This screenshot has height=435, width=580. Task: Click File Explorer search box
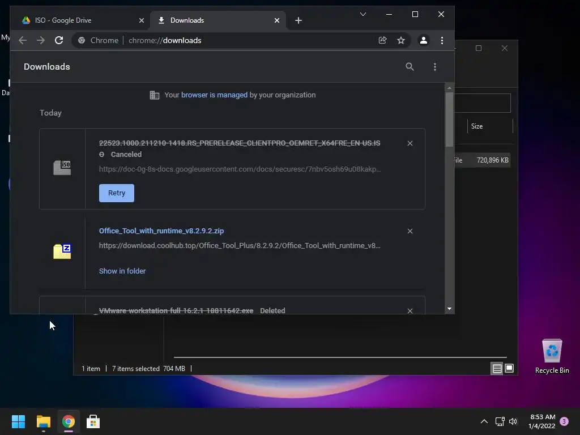point(483,103)
